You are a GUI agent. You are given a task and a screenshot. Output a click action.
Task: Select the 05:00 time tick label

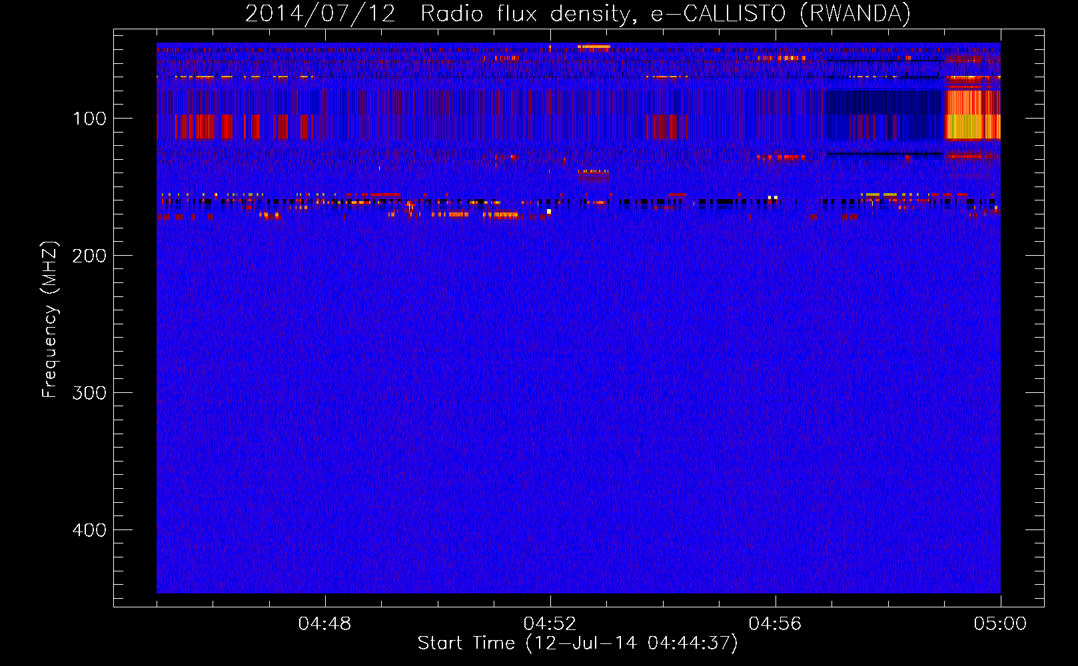1000,624
